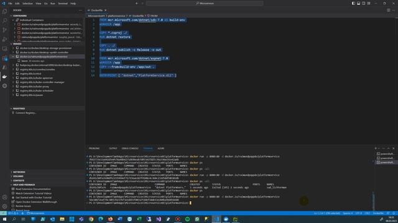The width and height of the screenshot is (398, 223).
Task: Click Review Issues link
Action: tap(23, 206)
